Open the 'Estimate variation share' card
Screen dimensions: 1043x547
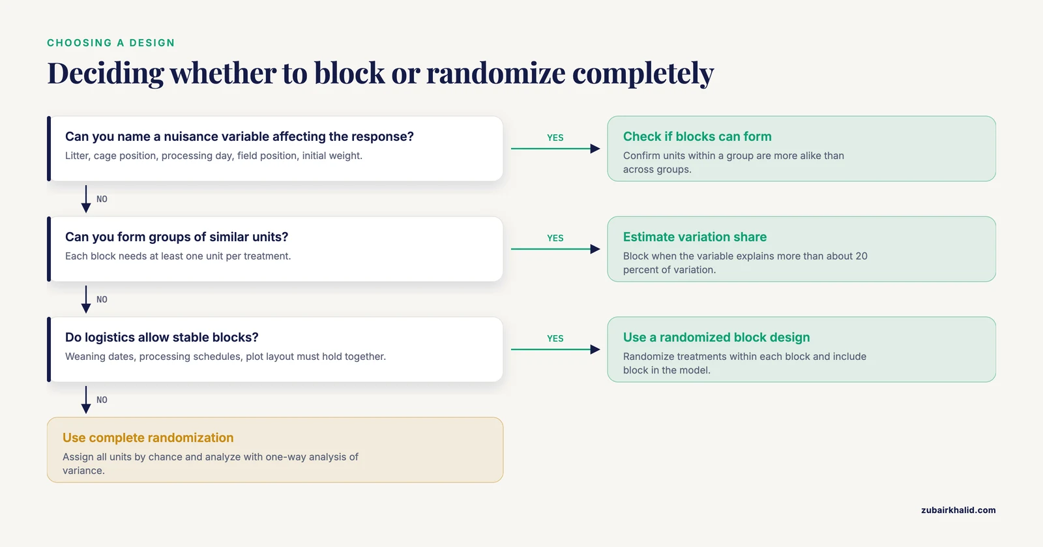[x=802, y=249]
